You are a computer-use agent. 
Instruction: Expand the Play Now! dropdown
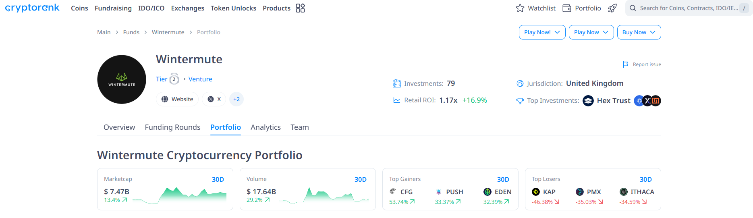pos(542,32)
